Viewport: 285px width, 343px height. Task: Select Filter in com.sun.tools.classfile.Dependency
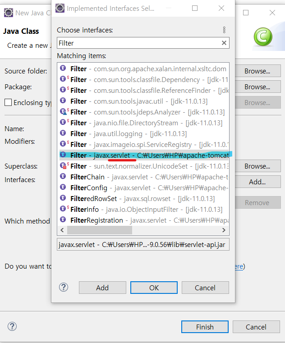click(143, 79)
